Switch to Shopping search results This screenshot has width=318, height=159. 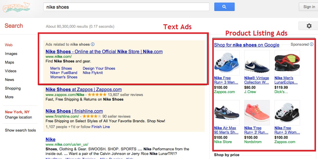13,88
